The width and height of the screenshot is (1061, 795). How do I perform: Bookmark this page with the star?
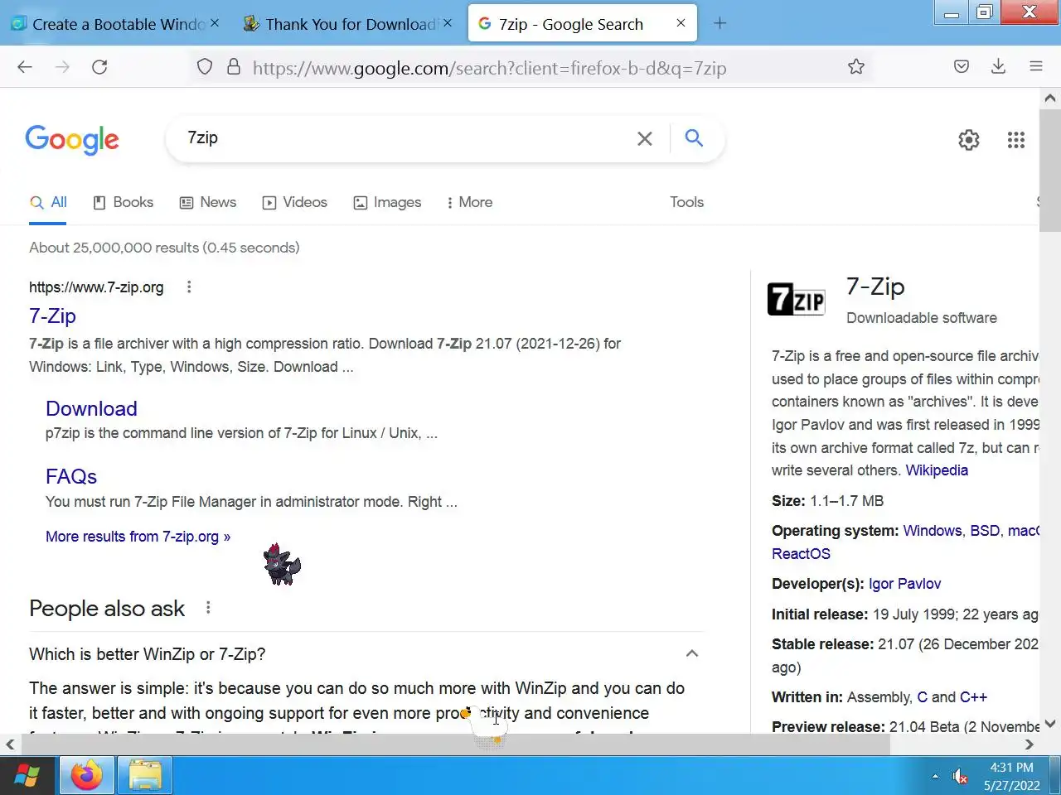(x=856, y=67)
